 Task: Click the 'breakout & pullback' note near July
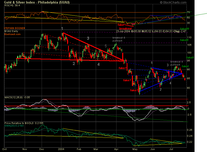pyautogui.click(x=177, y=63)
